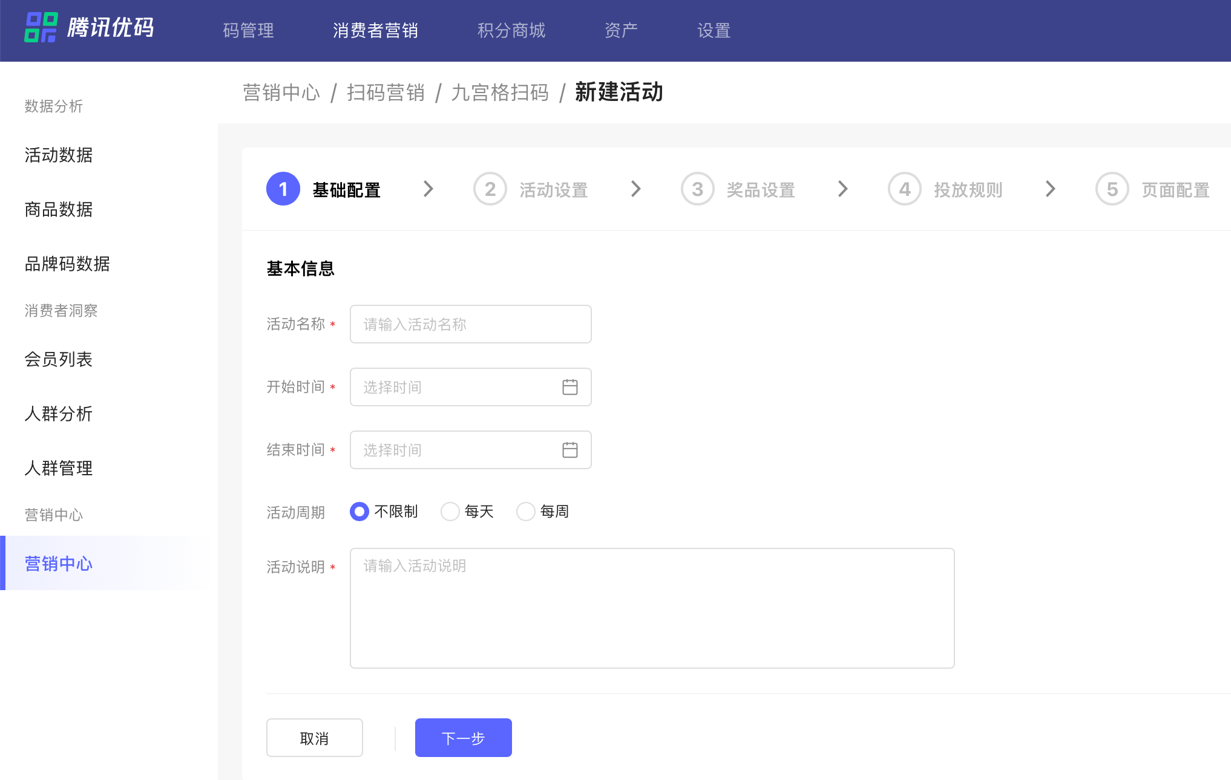Click the 投放规则 step label
The image size is (1231, 780).
coord(968,190)
